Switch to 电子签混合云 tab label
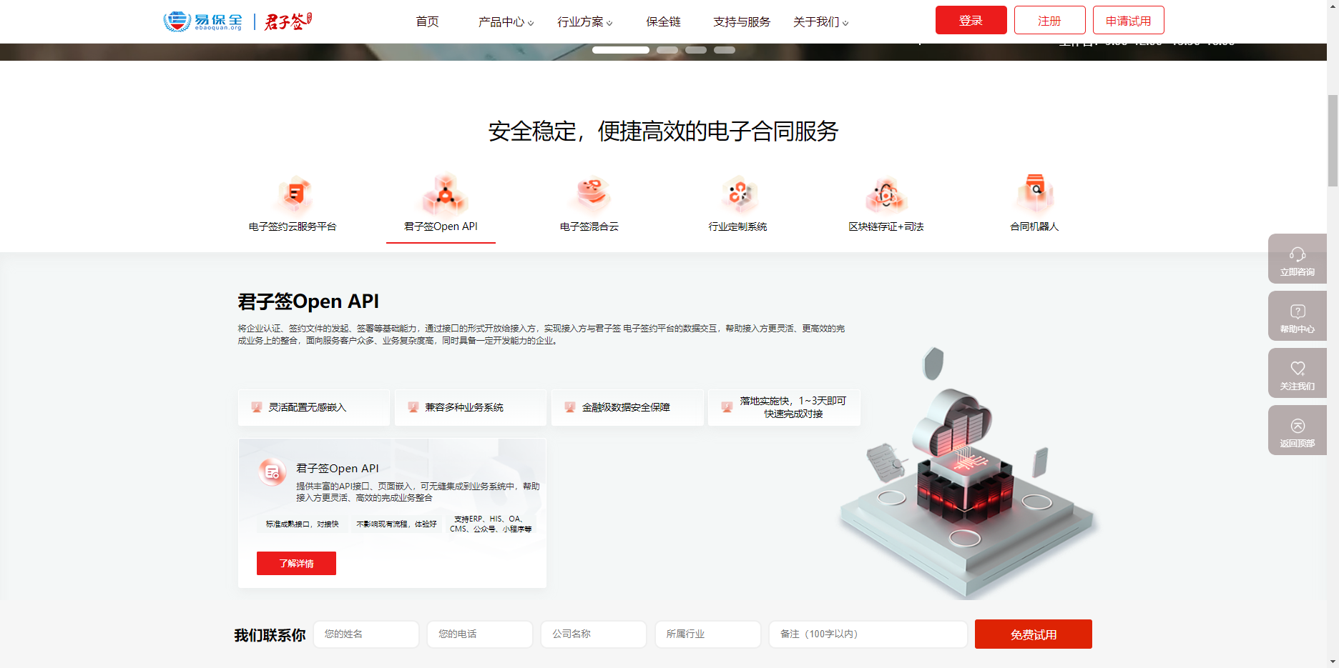The height and width of the screenshot is (668, 1339). pos(589,226)
